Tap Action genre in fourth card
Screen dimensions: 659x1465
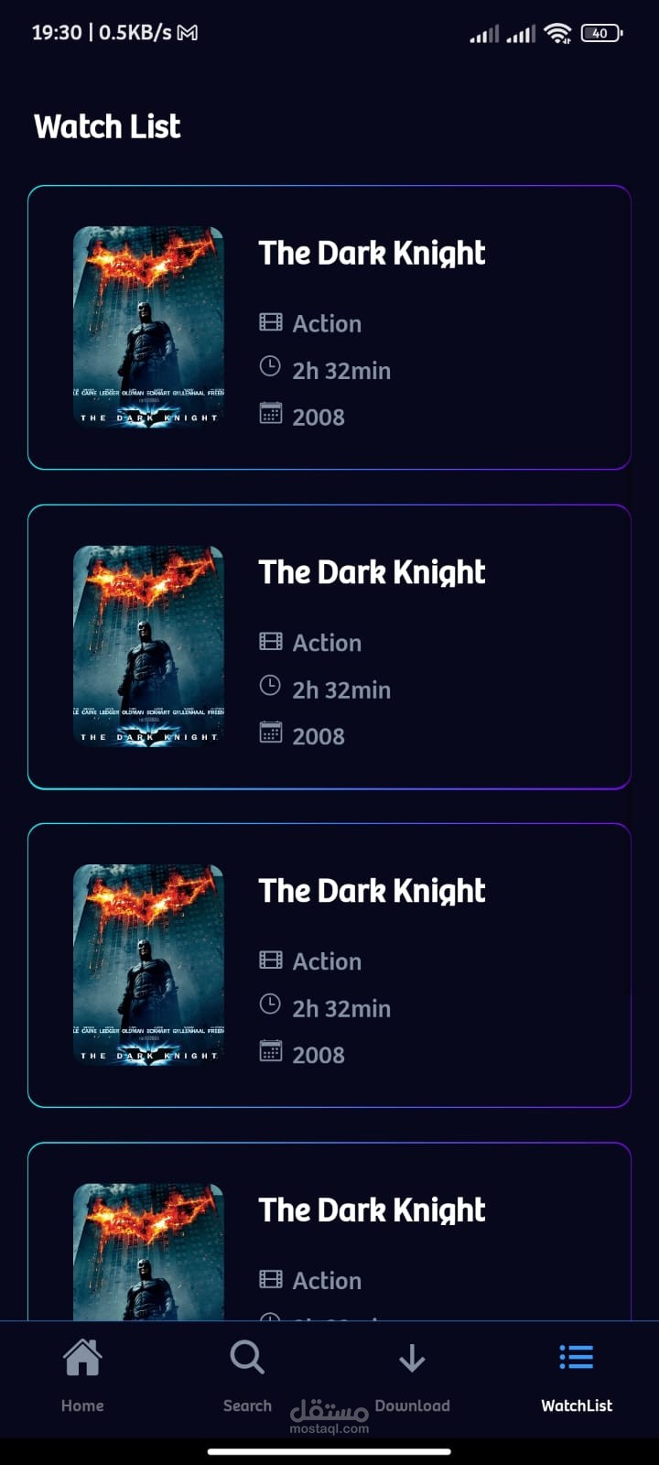(327, 1280)
